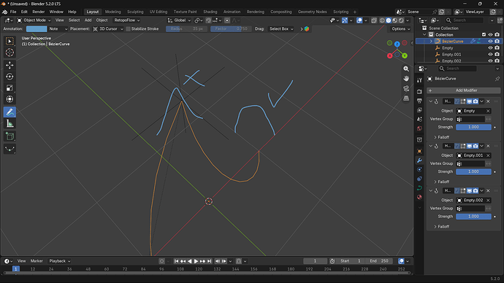Viewport: 504px width, 283px height.
Task: Select the Annotate tool
Action: coord(9,112)
